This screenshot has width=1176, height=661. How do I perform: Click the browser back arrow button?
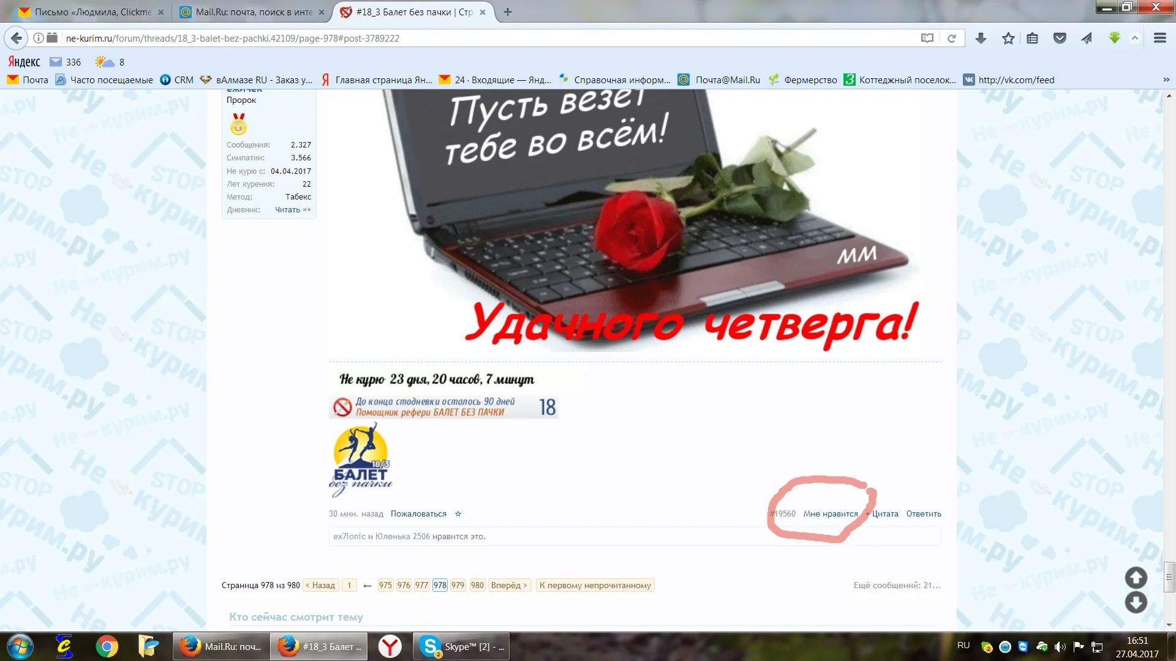17,38
